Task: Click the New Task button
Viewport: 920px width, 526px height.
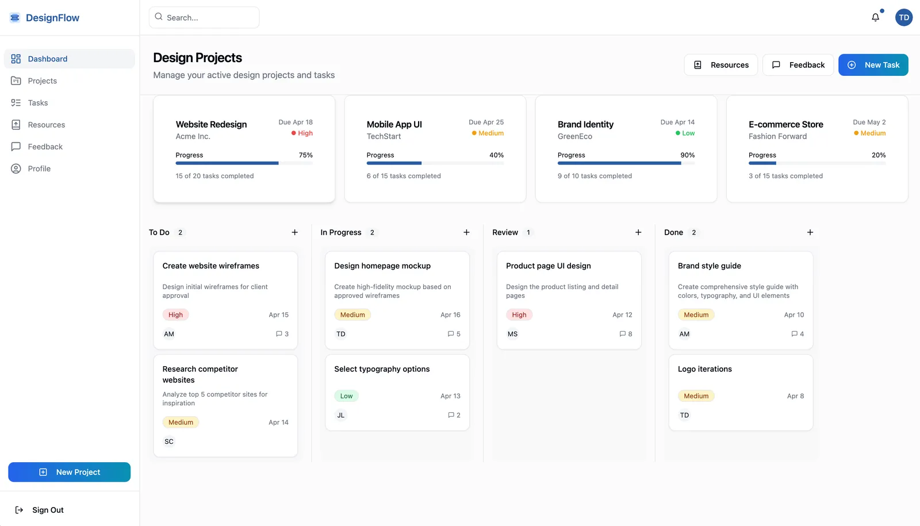Action: click(x=873, y=65)
